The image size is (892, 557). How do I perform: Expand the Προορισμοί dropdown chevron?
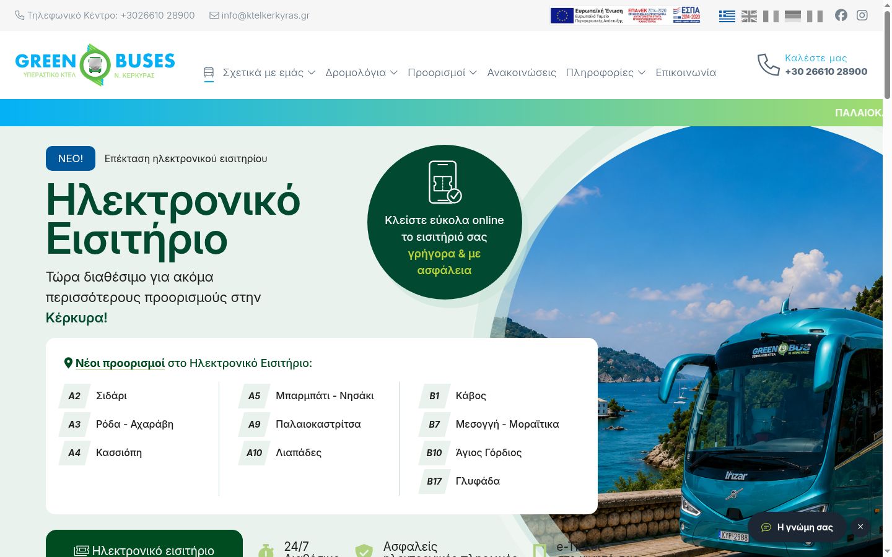point(473,73)
